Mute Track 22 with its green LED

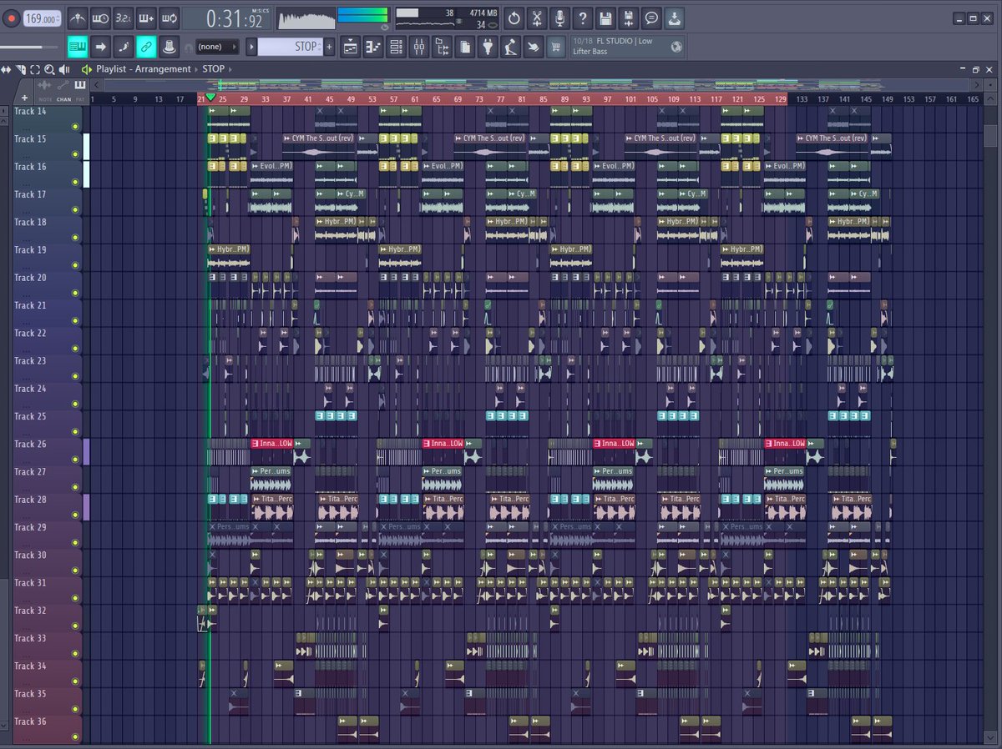(x=75, y=349)
